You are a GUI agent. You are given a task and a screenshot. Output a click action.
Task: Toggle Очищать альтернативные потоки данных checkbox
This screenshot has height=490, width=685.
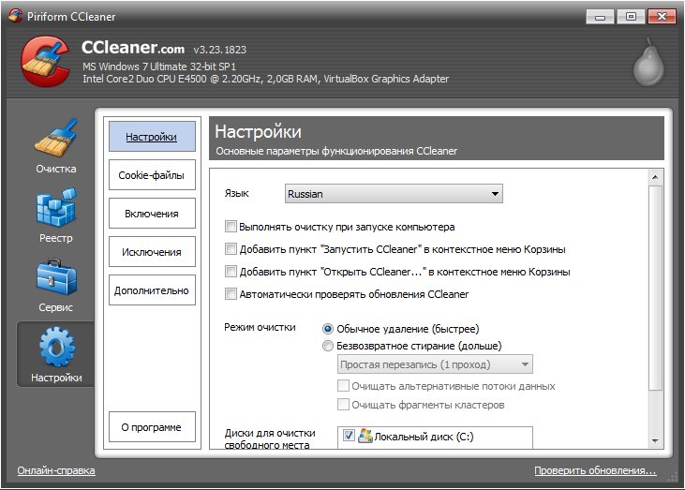(x=343, y=386)
